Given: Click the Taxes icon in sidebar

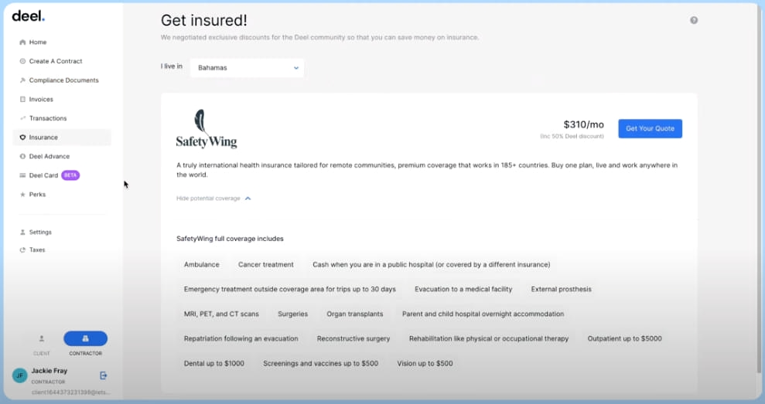Looking at the screenshot, I should coord(22,250).
